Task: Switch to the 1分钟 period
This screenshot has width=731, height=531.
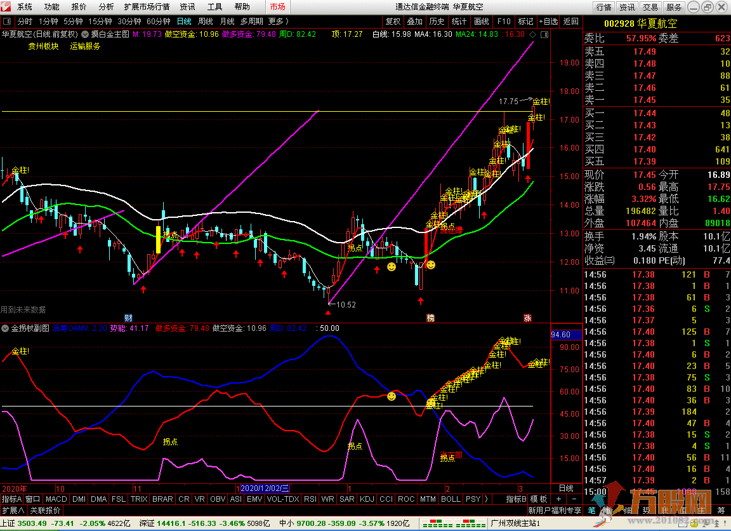Action: pyautogui.click(x=48, y=22)
